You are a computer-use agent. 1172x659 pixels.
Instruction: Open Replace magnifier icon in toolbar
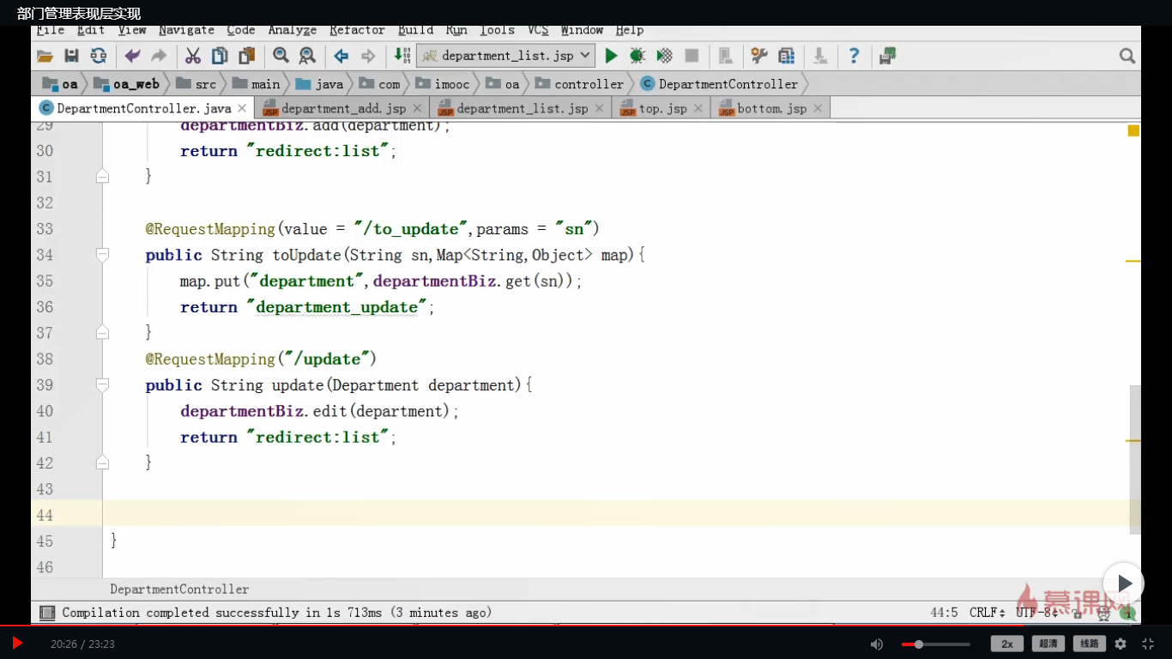pyautogui.click(x=307, y=56)
